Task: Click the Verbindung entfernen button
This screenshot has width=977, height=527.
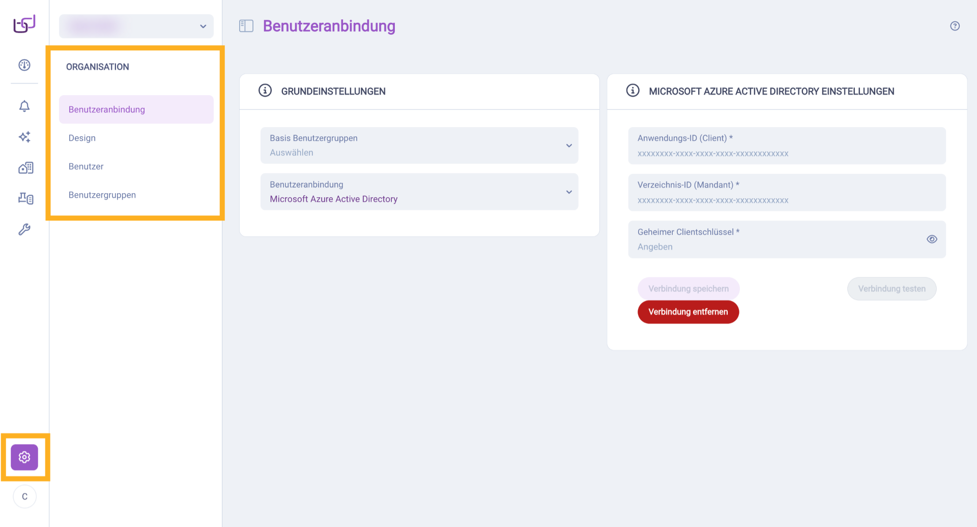Action: (x=688, y=312)
